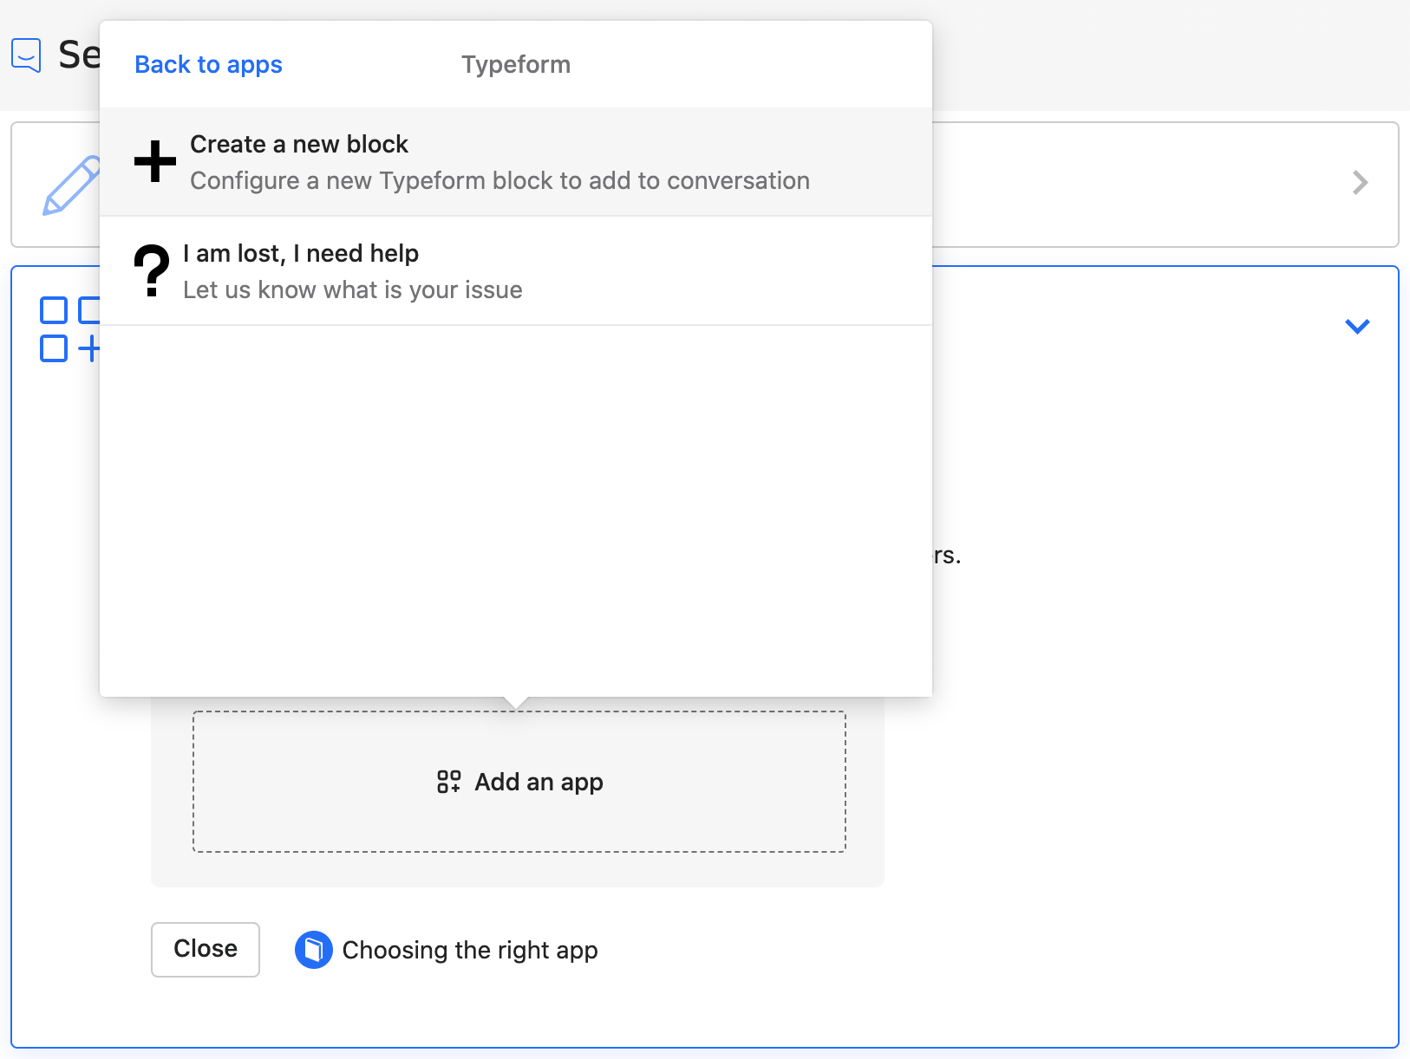Click the Close button

[206, 949]
